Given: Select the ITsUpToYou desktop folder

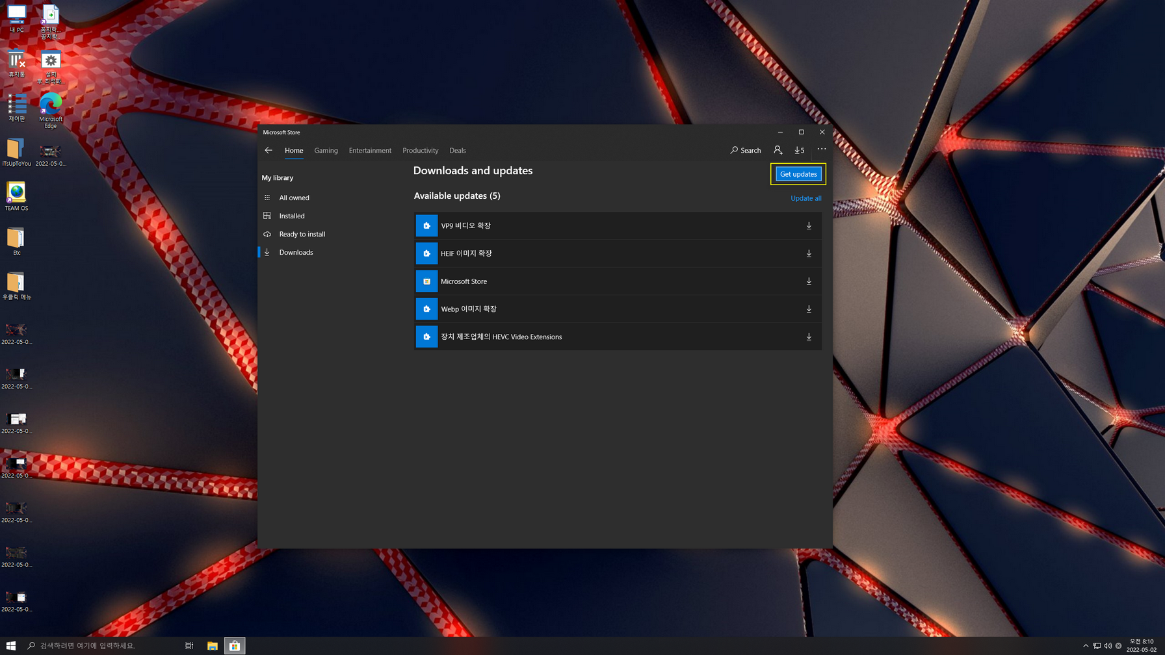Looking at the screenshot, I should point(16,153).
